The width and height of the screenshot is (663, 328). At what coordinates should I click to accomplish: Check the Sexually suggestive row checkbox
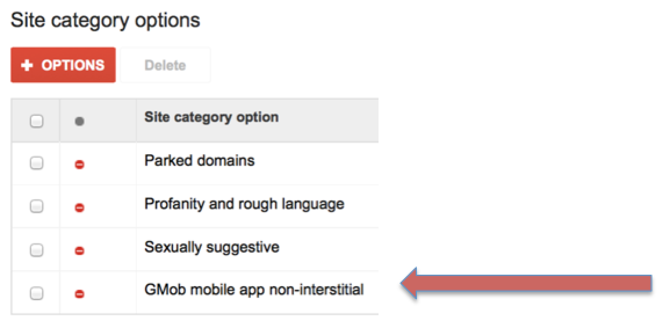37,250
